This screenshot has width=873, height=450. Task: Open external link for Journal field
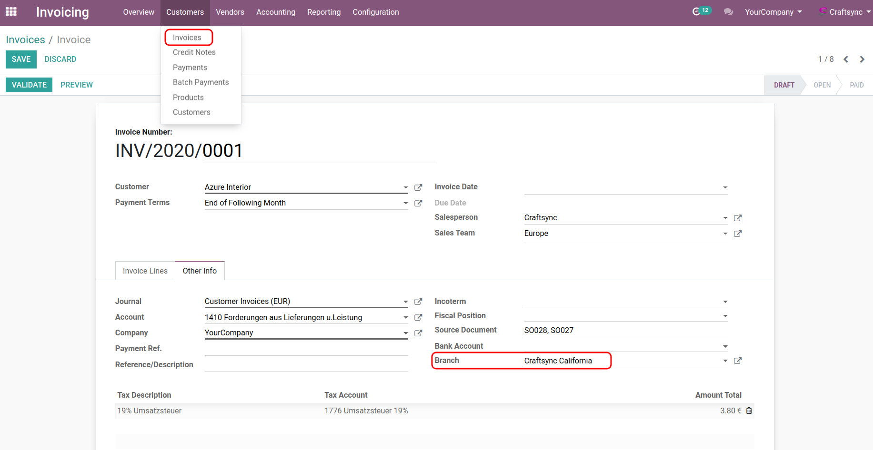tap(418, 302)
